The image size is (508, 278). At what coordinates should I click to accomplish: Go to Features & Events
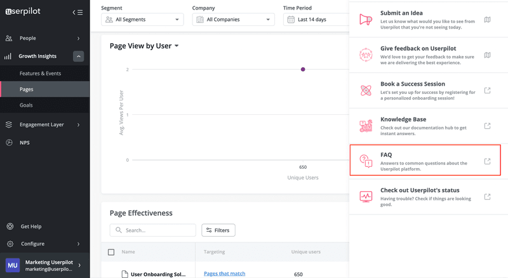(x=40, y=74)
